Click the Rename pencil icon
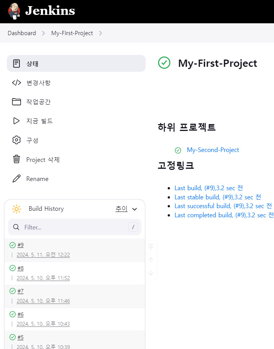Viewport: 274px width, 349px height. click(x=16, y=179)
